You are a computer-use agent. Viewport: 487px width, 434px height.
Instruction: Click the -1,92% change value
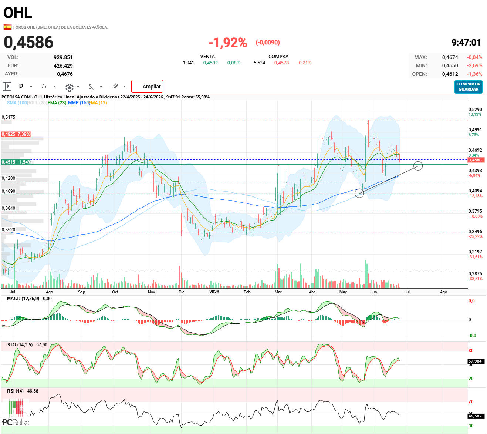[228, 43]
